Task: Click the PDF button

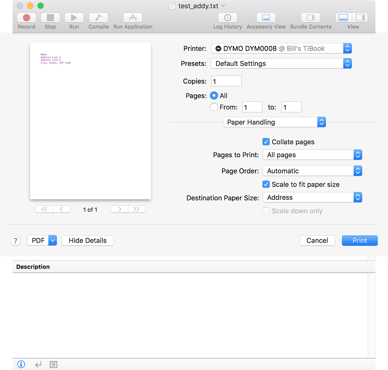Action: point(38,240)
